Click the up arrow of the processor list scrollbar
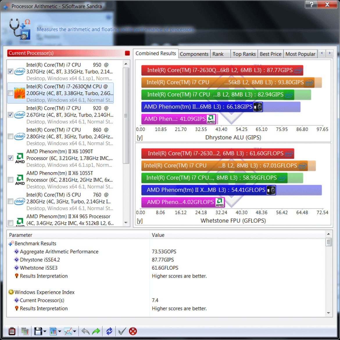 click(x=126, y=64)
